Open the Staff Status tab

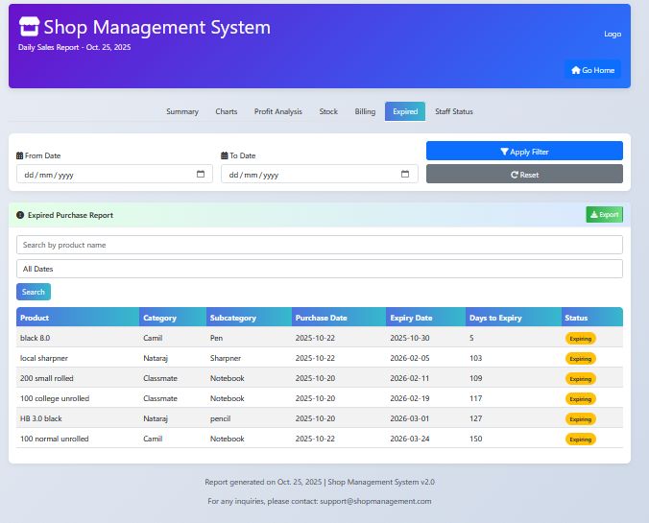(x=454, y=112)
